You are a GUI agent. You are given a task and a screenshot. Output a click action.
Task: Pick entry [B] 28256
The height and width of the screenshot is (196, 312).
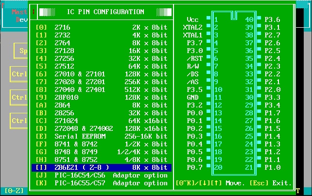click(x=102, y=113)
